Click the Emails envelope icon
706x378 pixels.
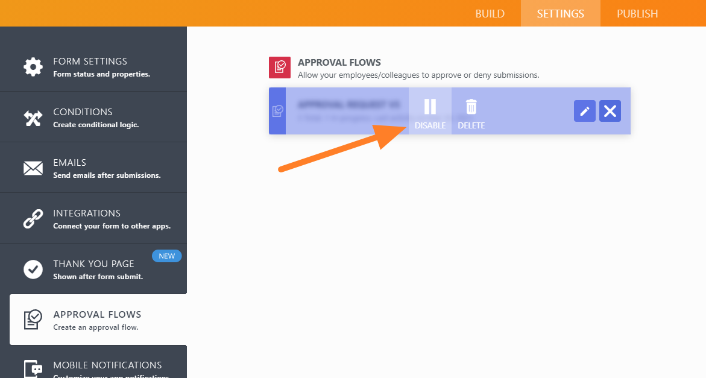click(33, 168)
